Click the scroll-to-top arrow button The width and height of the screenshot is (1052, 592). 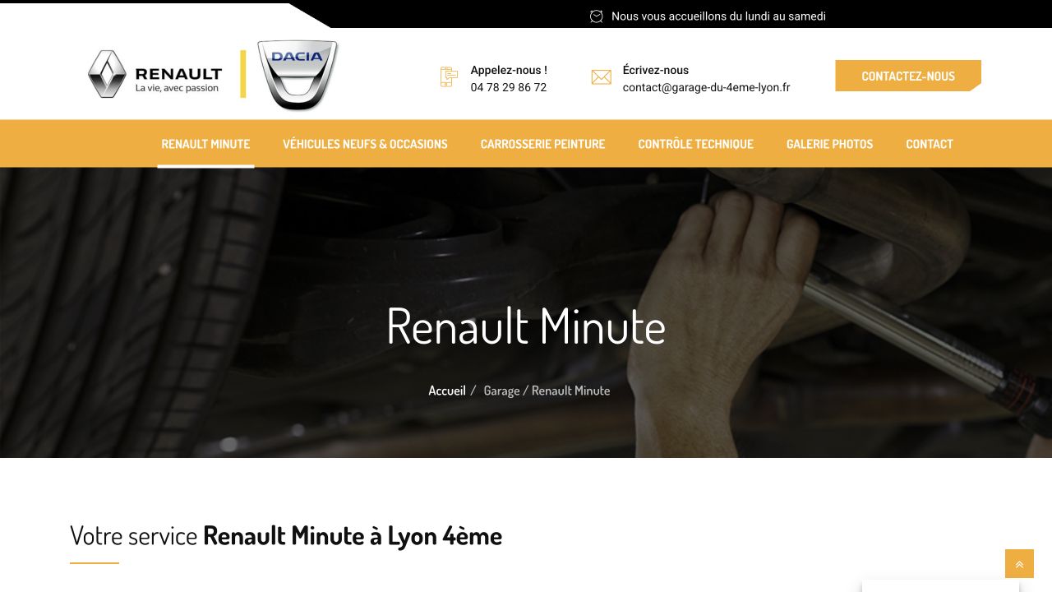click(x=1019, y=564)
